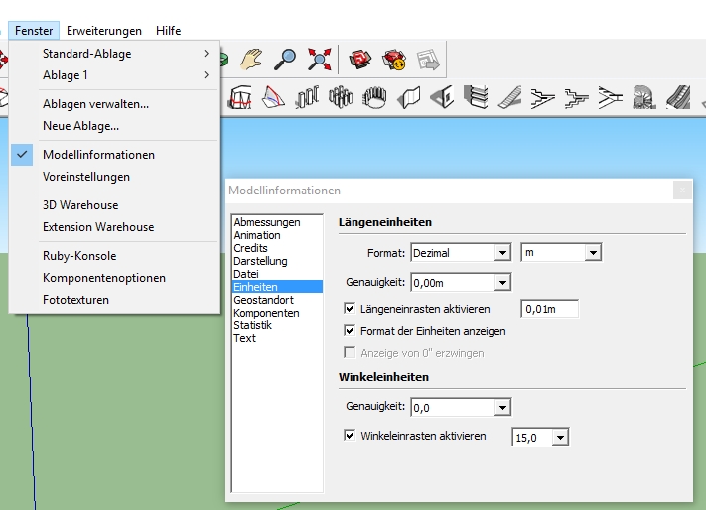Select the highlighted Einheiten list entry
Screen dimensions: 706x510
pos(277,287)
